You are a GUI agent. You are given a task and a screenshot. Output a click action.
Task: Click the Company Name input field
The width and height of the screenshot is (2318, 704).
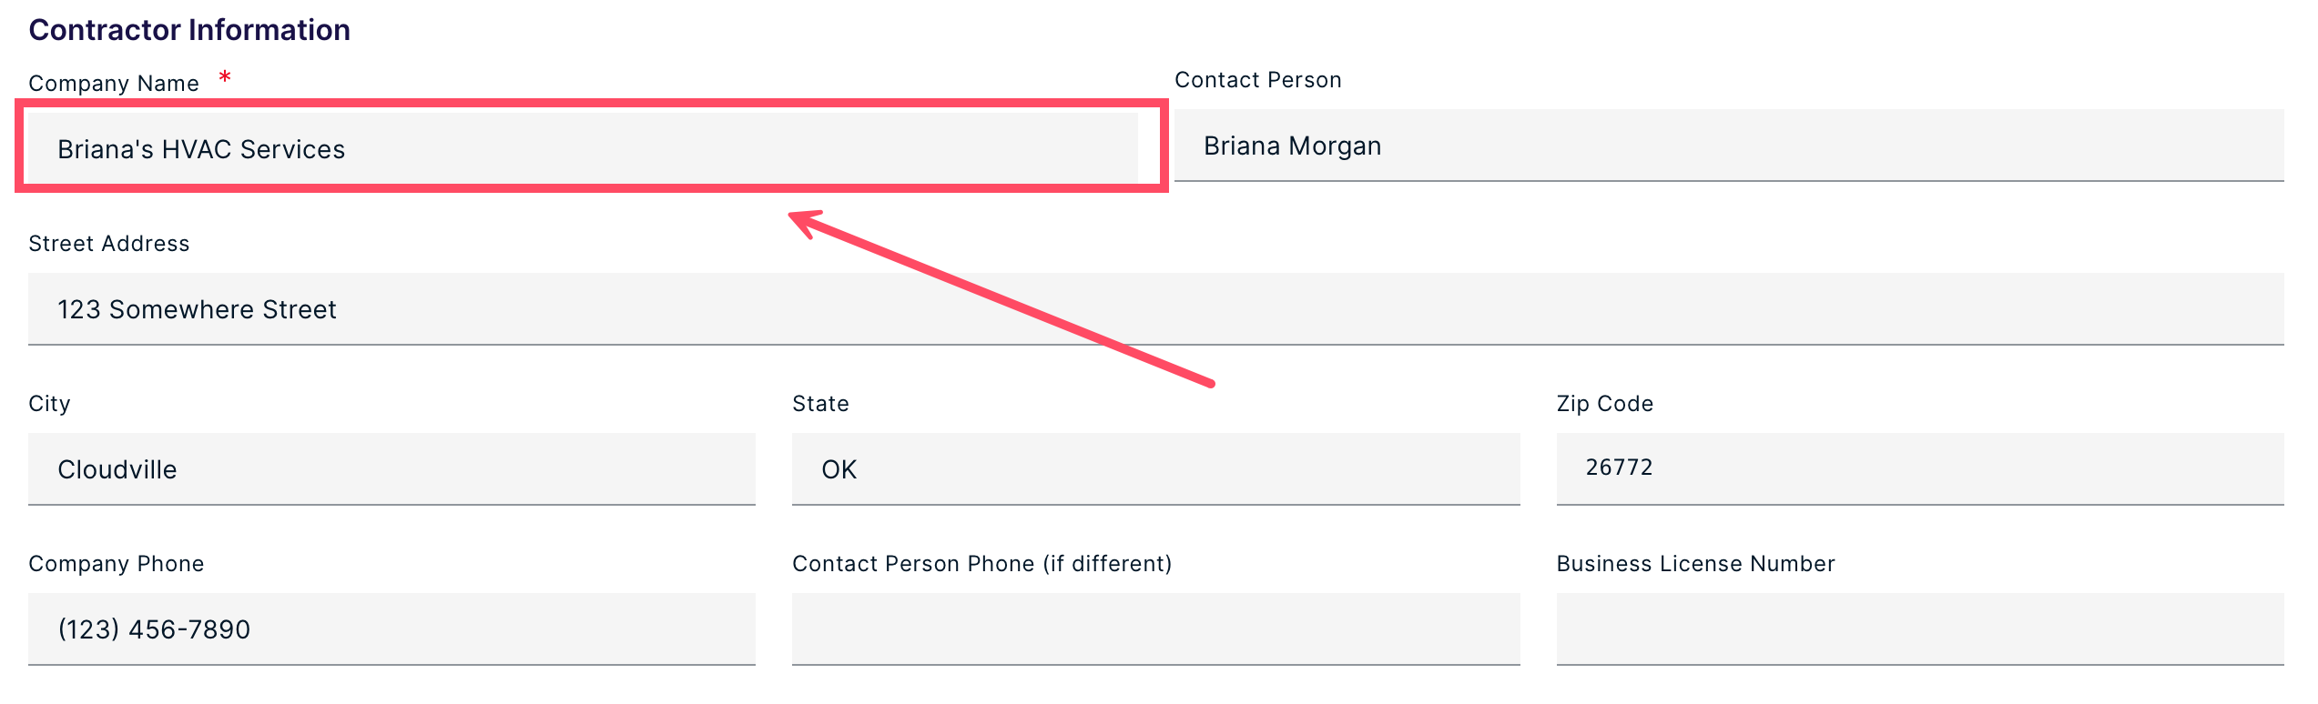[x=583, y=148]
